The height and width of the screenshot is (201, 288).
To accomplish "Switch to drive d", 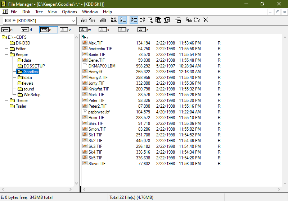I will (26, 30).
